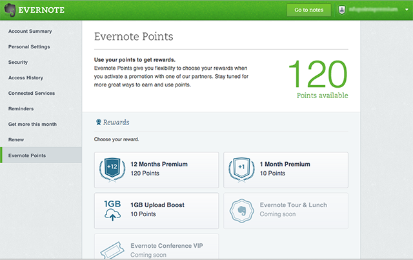Click the blurred username in header
Image resolution: width=413 pixels, height=260 pixels.
(x=373, y=10)
